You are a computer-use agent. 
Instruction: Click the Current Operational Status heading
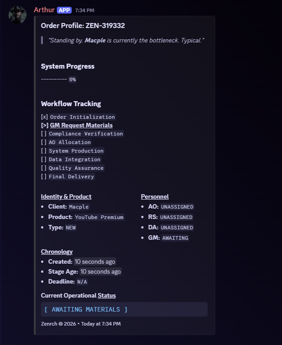pos(78,295)
